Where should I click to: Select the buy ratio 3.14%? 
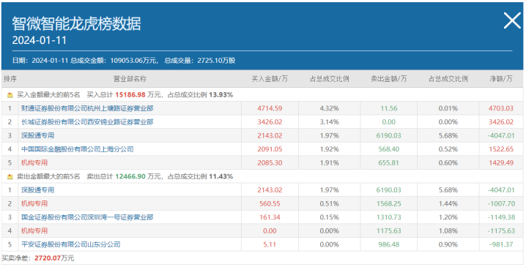[329, 122]
